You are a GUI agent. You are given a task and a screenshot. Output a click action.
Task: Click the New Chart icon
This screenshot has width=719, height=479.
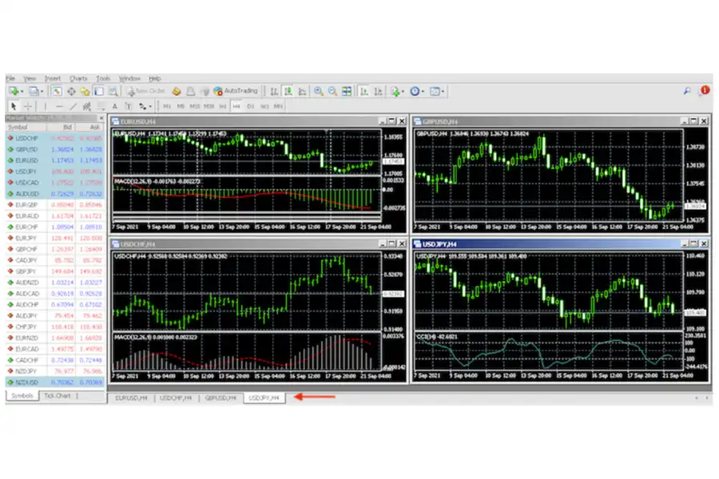click(14, 91)
